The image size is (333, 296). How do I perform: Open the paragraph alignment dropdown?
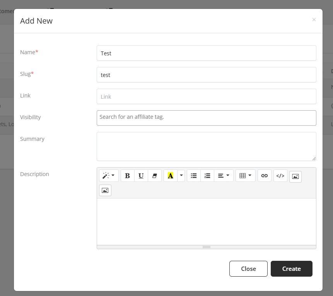pos(224,176)
